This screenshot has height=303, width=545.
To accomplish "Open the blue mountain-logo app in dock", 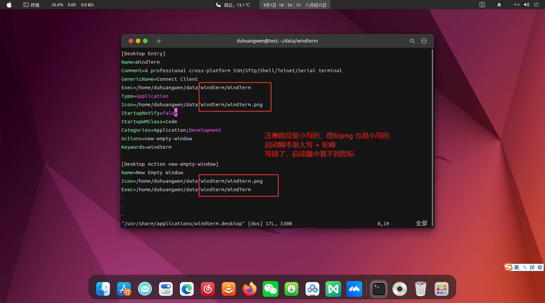I will (354, 289).
